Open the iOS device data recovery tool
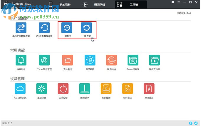 [x=44, y=27]
